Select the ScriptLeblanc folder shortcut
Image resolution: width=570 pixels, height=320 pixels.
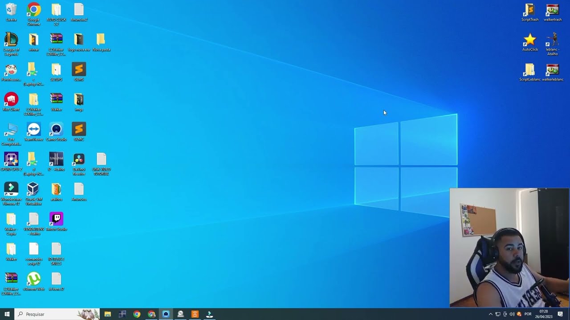click(x=530, y=72)
